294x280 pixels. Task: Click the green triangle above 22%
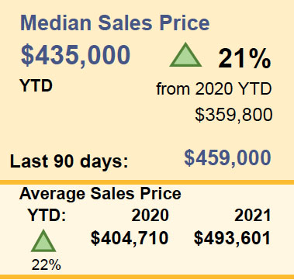(43, 240)
